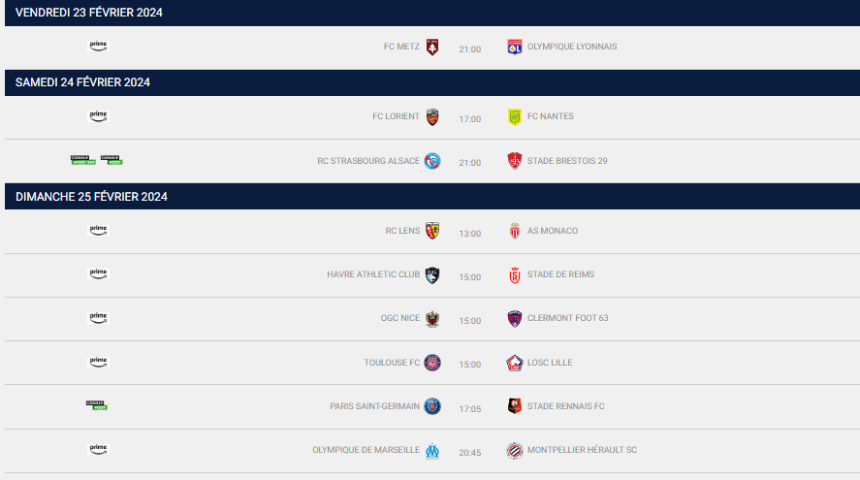Click the Olympique Lyonnais logo
This screenshot has height=480, width=860.
coord(515,48)
